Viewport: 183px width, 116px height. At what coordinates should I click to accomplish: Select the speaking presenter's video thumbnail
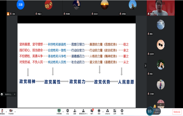[x=161, y=8]
